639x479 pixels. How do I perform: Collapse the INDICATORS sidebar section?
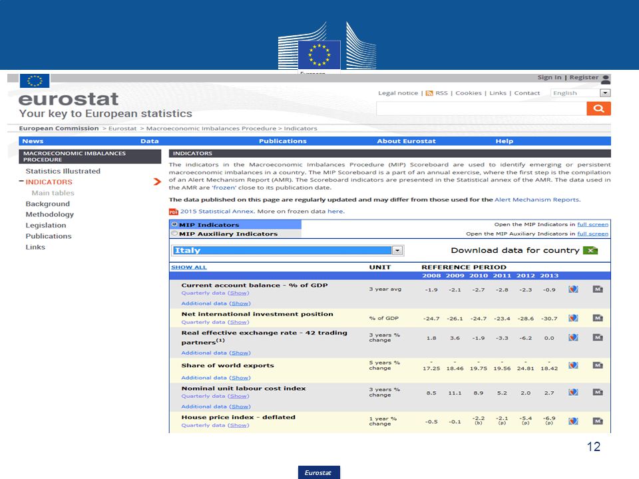pyautogui.click(x=21, y=181)
